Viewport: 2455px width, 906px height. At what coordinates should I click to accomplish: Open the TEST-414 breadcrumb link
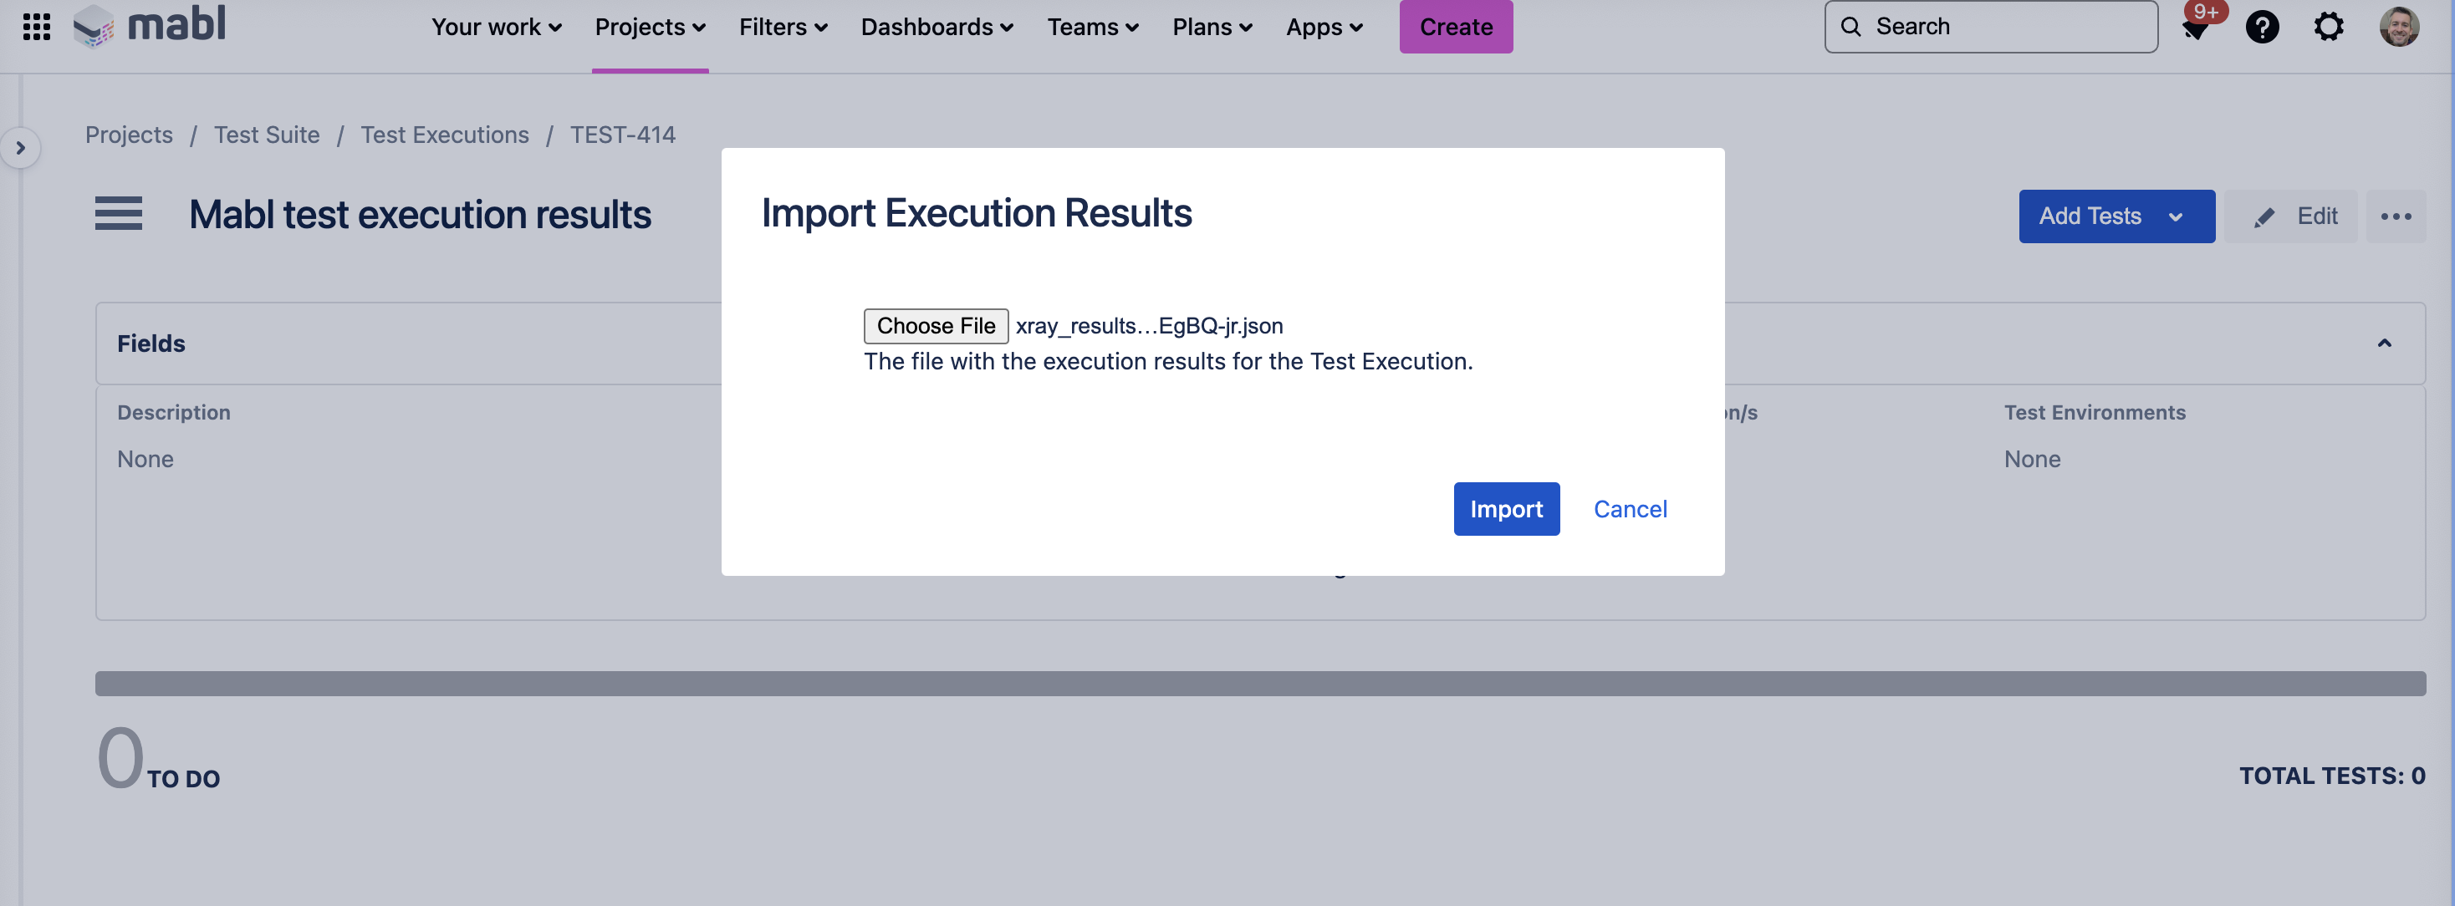[x=622, y=135]
